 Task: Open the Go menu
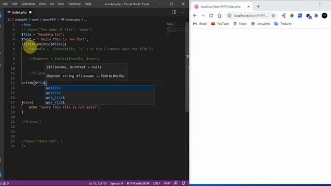click(x=52, y=4)
